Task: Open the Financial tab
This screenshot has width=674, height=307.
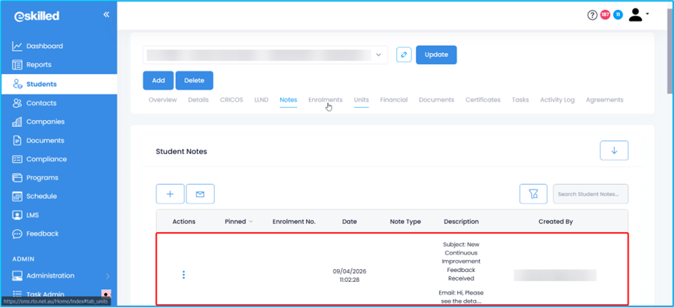Action: [393, 100]
